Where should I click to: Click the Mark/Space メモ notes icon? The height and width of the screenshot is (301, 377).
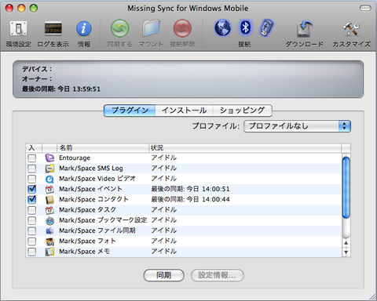tap(49, 252)
